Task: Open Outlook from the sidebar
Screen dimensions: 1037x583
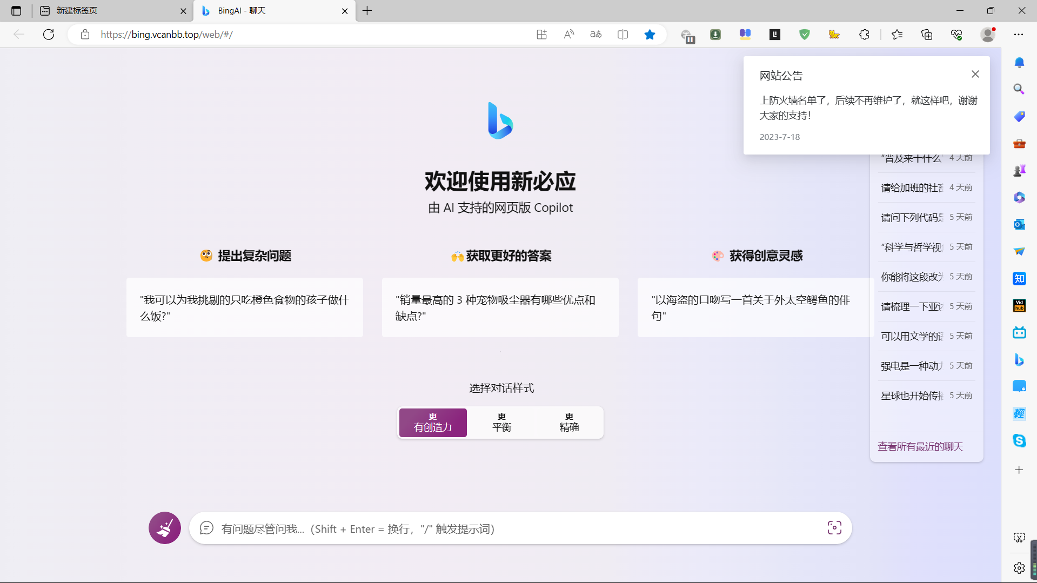Action: point(1019,224)
